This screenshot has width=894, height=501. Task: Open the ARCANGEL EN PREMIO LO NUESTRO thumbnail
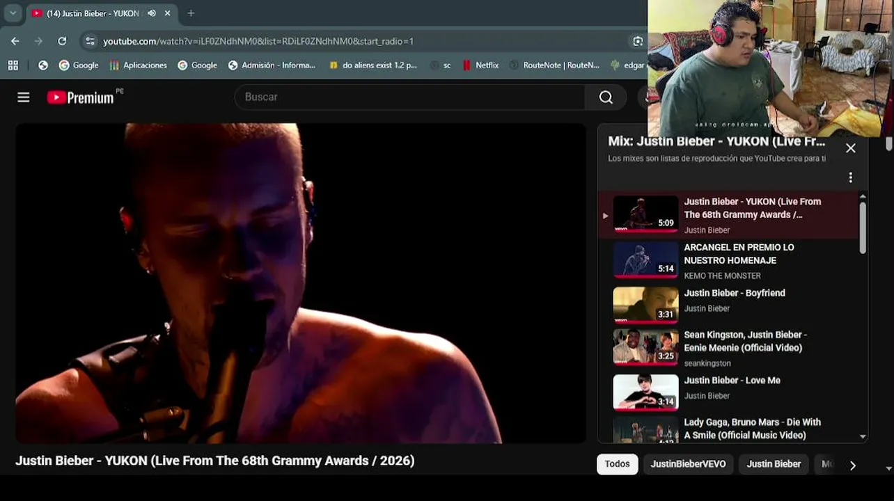pos(645,260)
